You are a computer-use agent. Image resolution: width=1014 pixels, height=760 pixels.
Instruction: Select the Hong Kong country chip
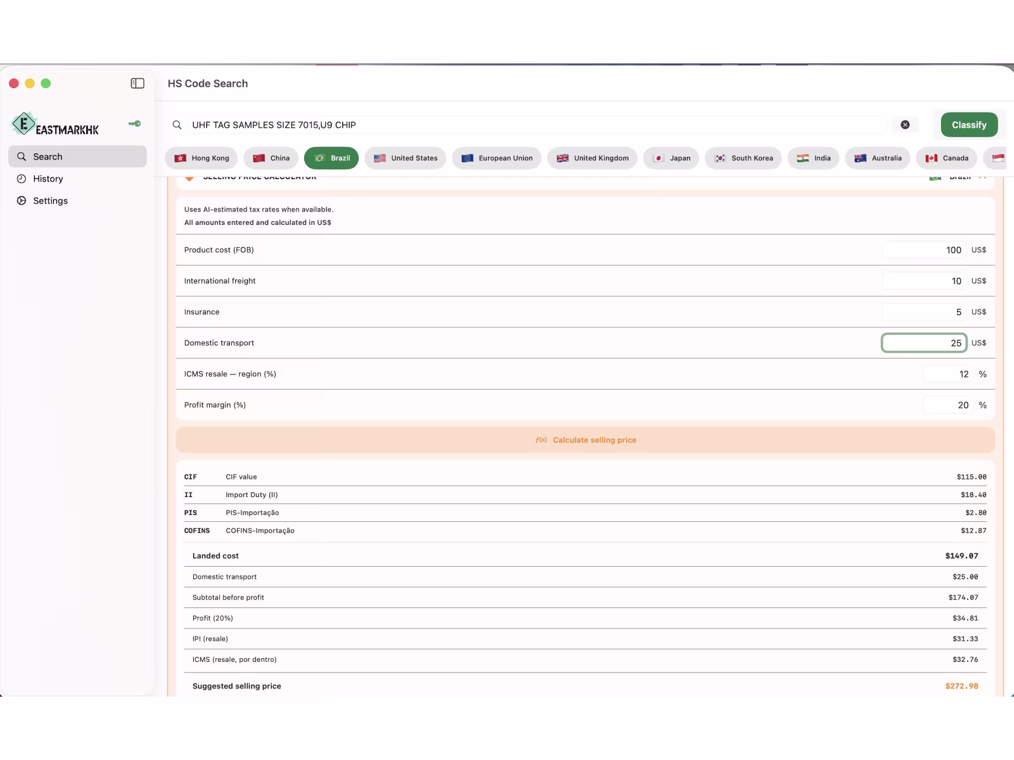click(x=202, y=158)
